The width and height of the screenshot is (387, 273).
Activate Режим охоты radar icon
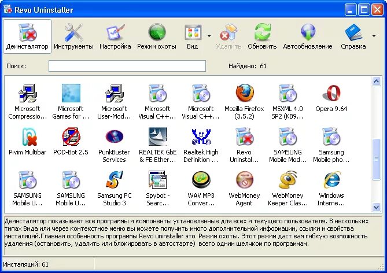coord(157,36)
